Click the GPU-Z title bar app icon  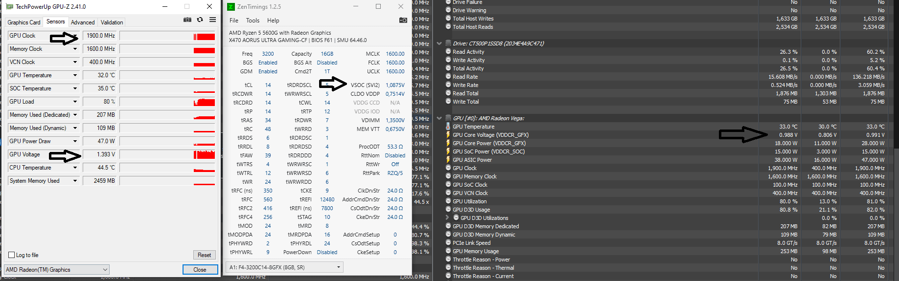(x=9, y=6)
